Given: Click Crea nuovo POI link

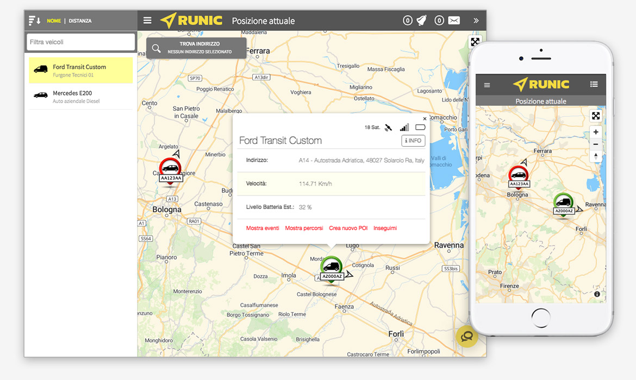Looking at the screenshot, I should 348,228.
